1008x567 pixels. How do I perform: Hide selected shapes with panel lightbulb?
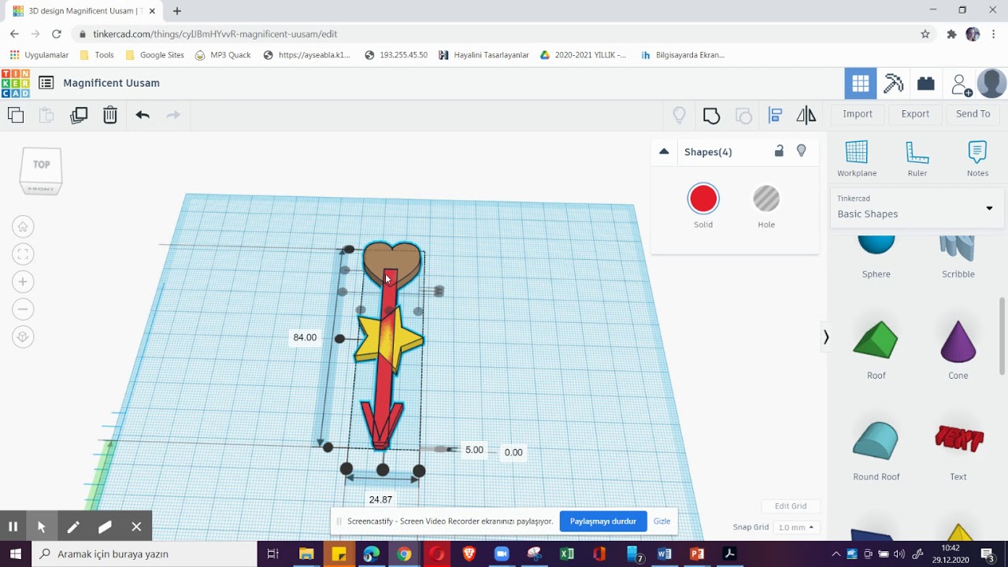click(x=802, y=151)
